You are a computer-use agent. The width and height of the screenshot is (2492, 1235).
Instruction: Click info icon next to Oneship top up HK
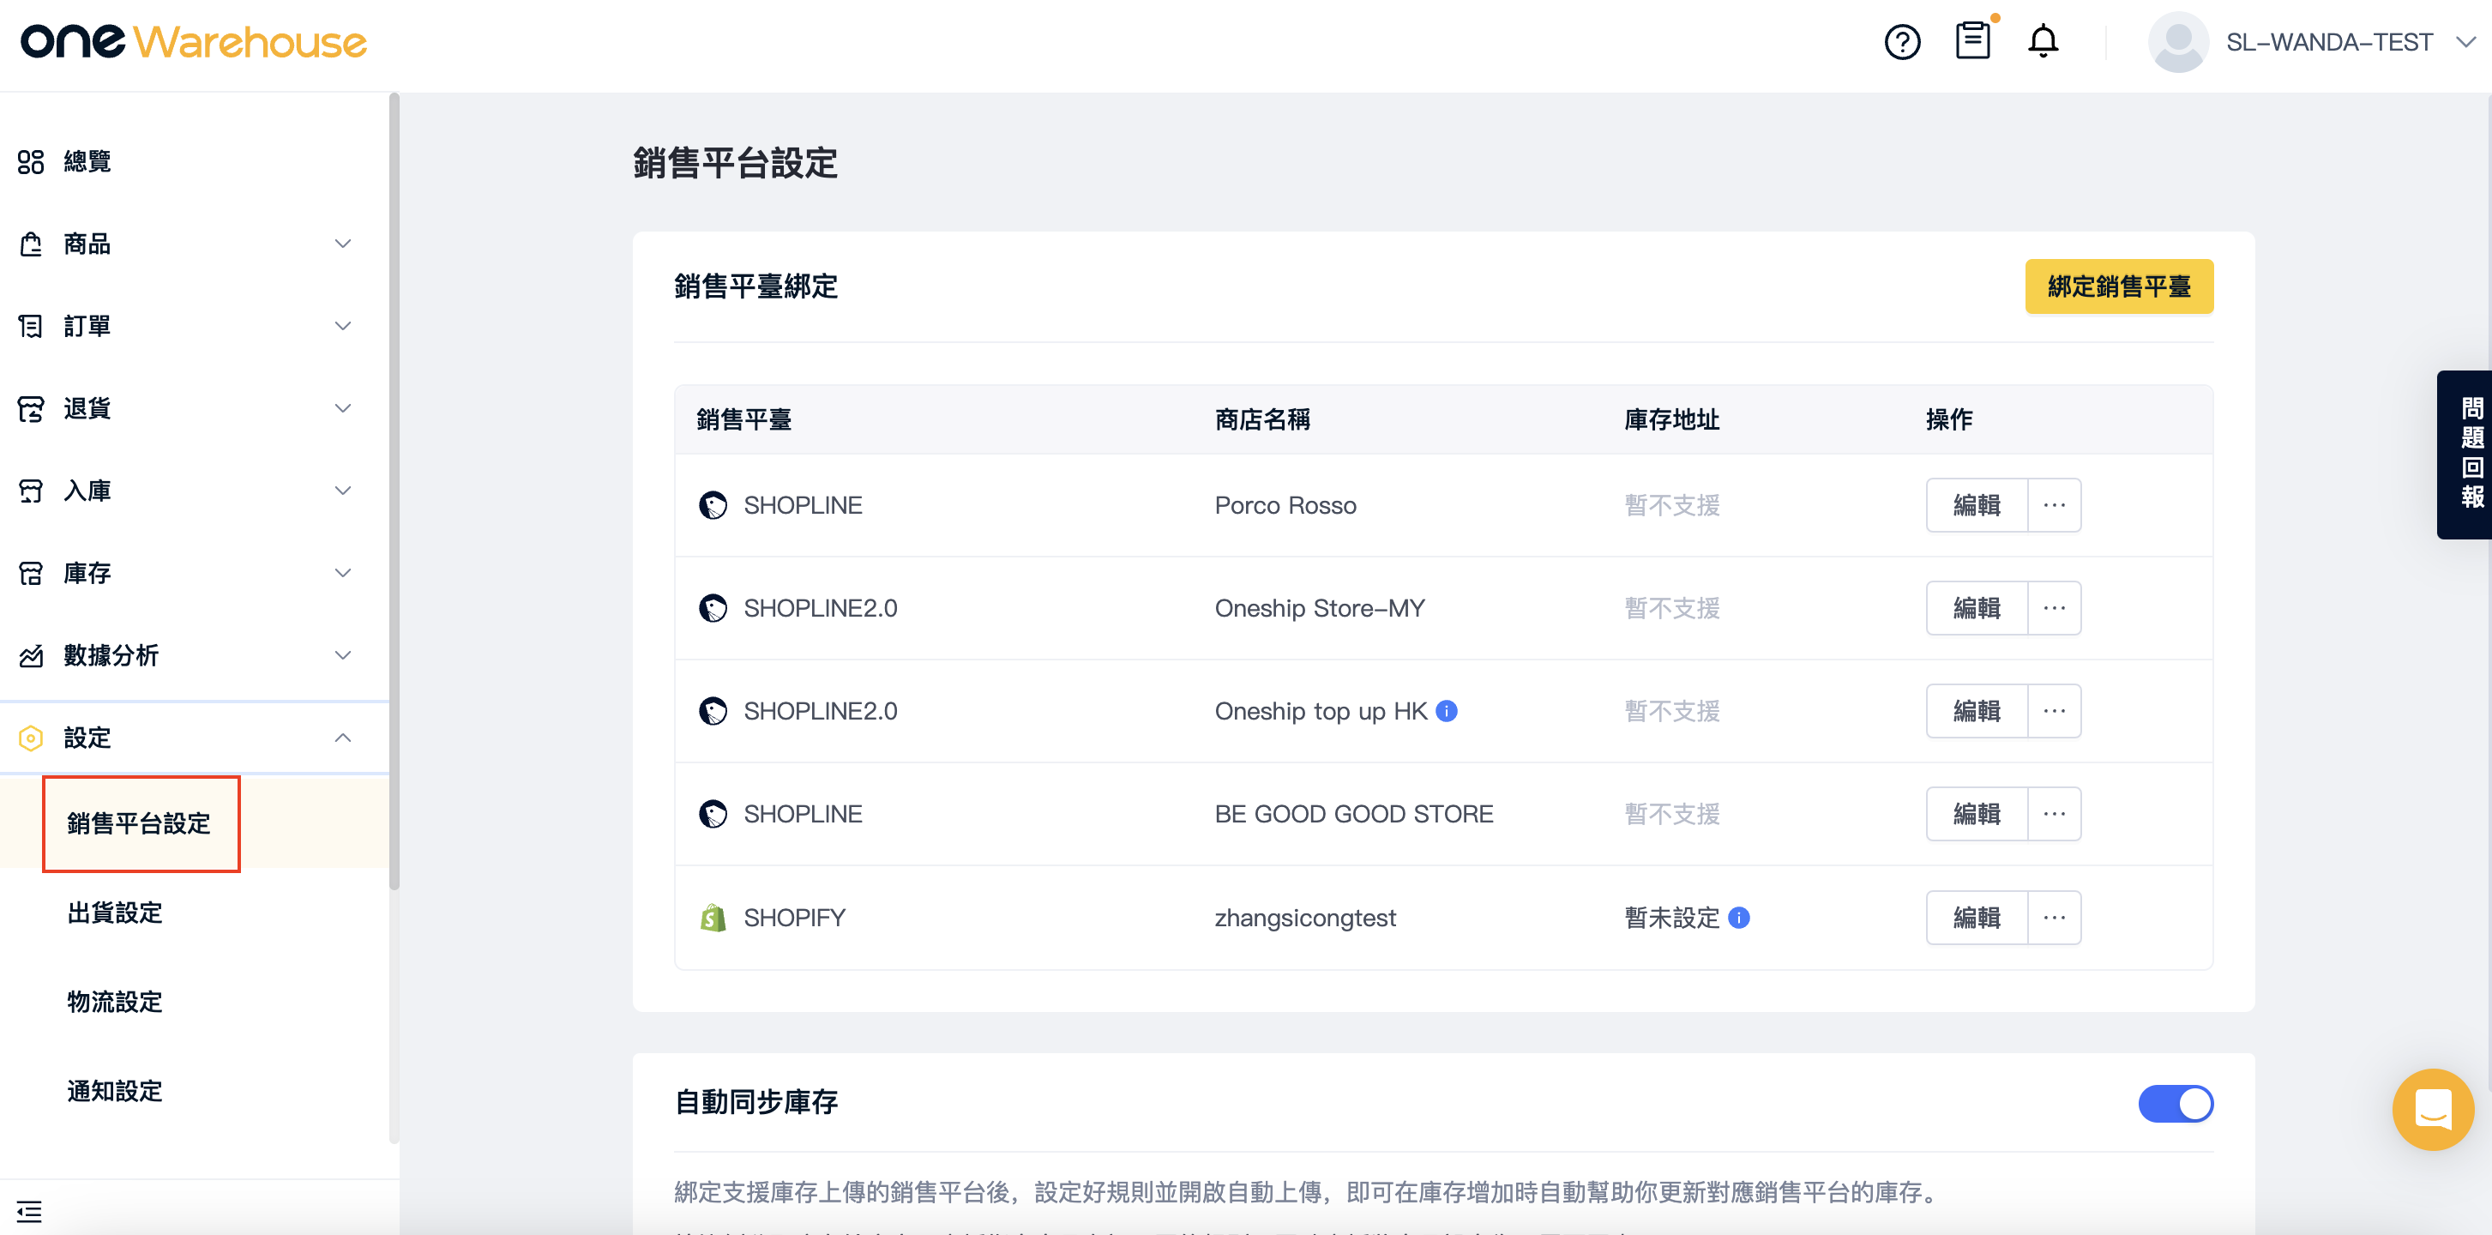click(x=1447, y=711)
